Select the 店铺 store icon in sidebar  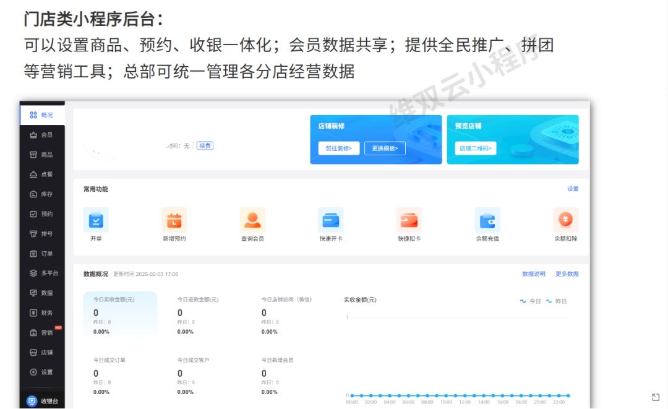[x=33, y=352]
